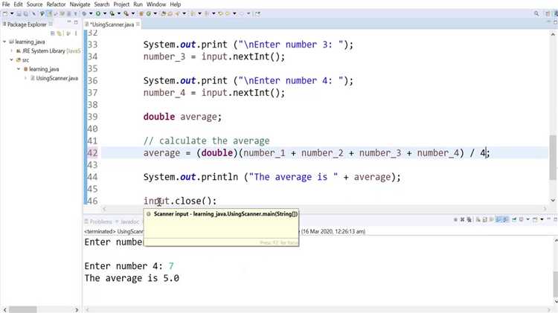This screenshot has height=313, width=558.
Task: Open the Open Console dropdown arrow
Action: click(542, 219)
